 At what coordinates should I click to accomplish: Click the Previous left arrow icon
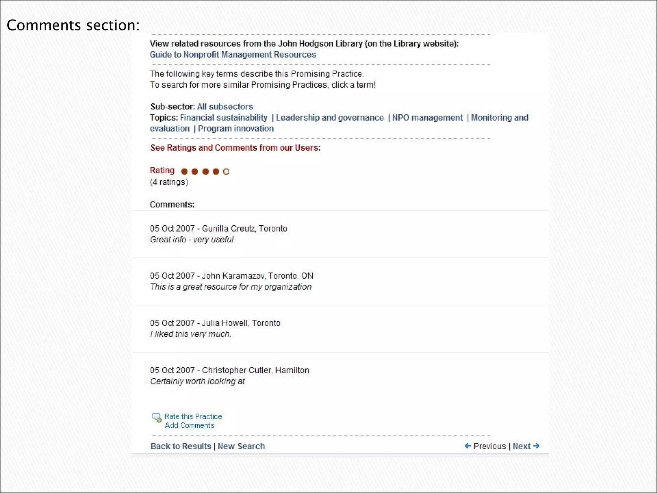click(468, 446)
